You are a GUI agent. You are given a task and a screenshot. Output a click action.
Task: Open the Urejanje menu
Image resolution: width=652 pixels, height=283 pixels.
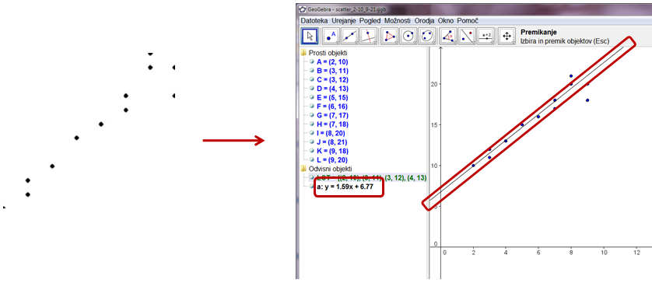(x=345, y=20)
